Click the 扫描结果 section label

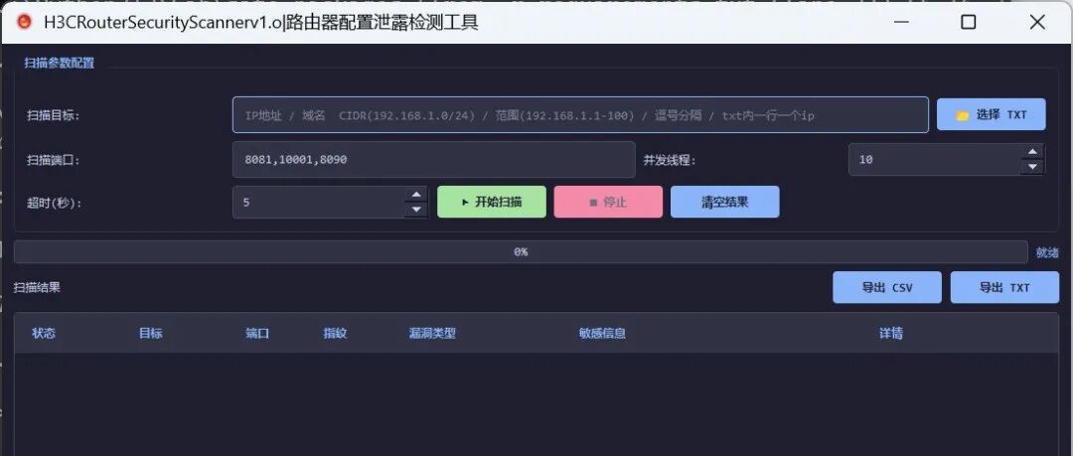tap(37, 287)
